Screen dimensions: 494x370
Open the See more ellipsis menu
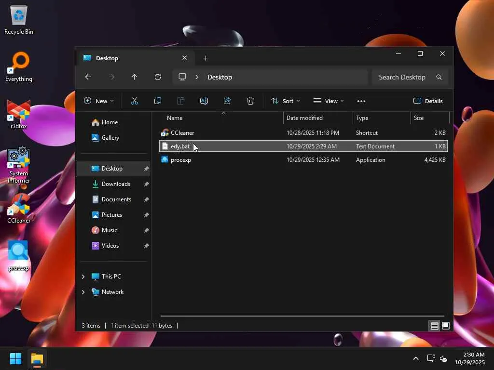[361, 101]
